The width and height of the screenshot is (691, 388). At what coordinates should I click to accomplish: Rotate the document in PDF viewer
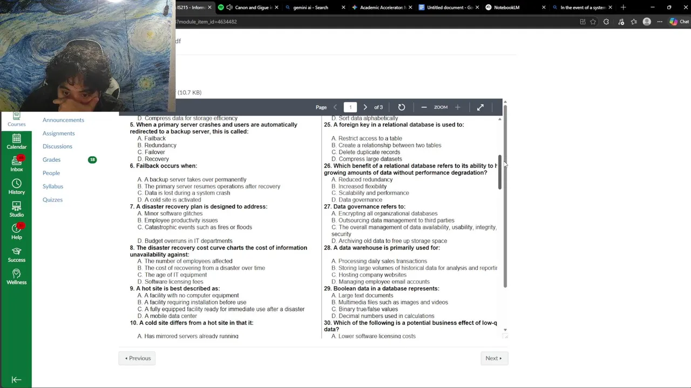[x=402, y=107]
